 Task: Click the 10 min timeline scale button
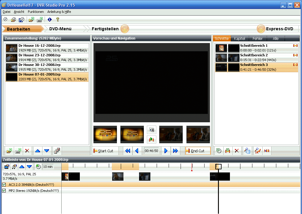click(x=48, y=167)
